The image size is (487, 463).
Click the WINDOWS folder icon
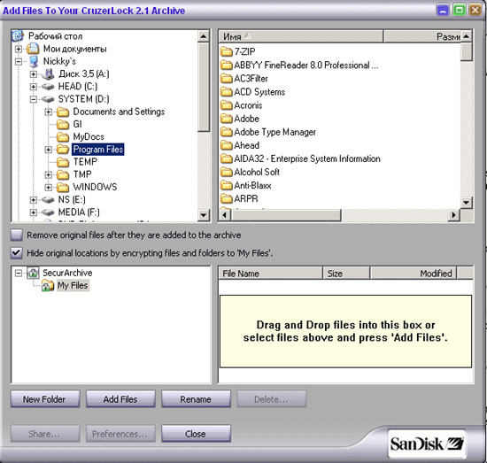(63, 188)
